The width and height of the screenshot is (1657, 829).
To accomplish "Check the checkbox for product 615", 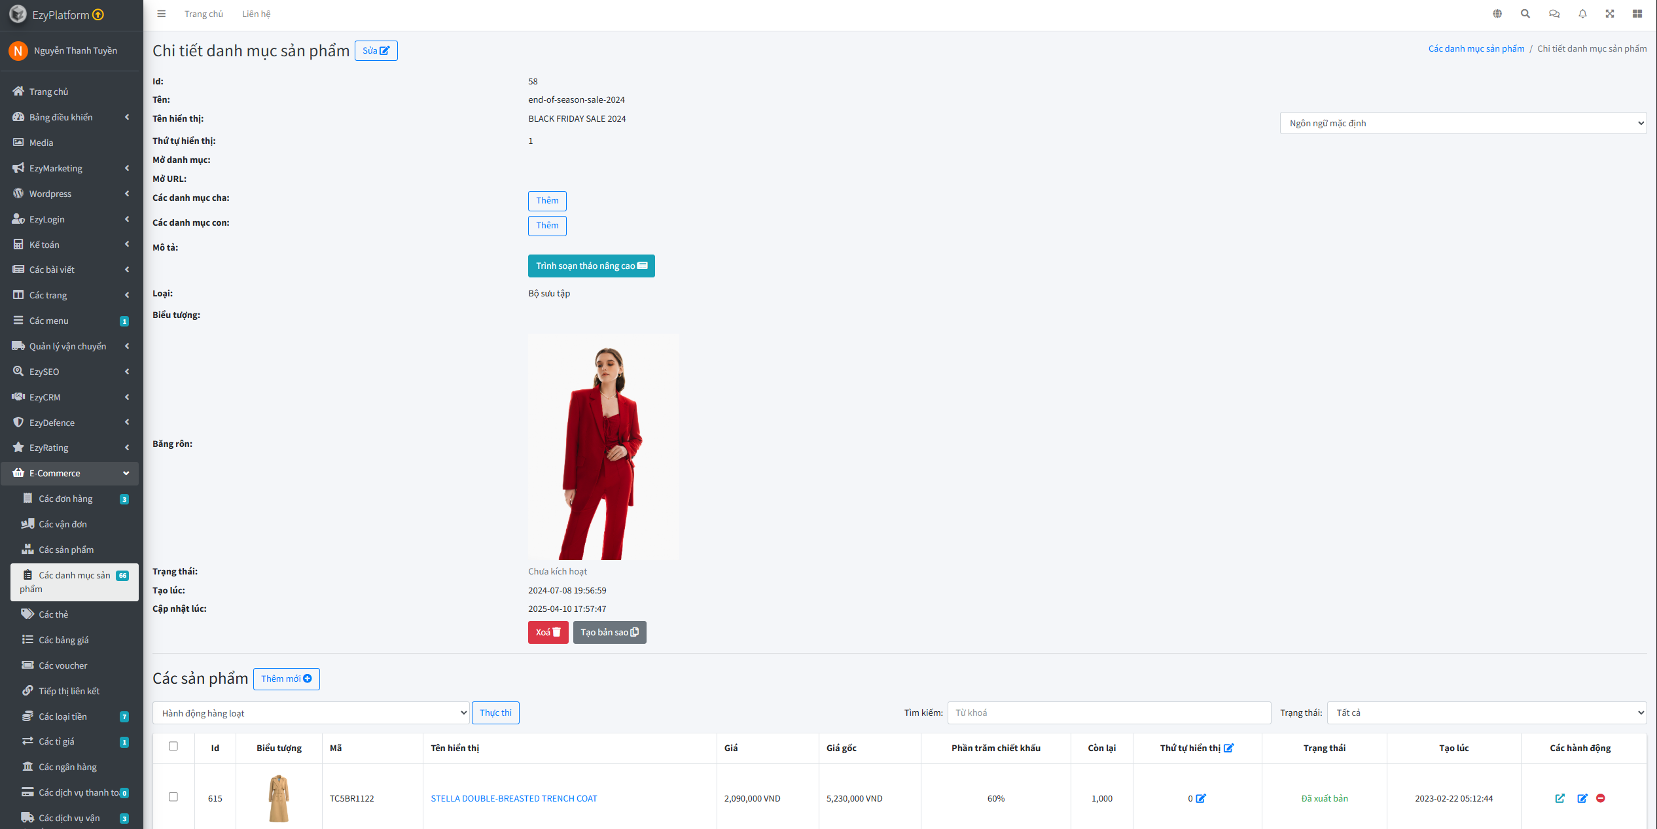I will point(173,797).
